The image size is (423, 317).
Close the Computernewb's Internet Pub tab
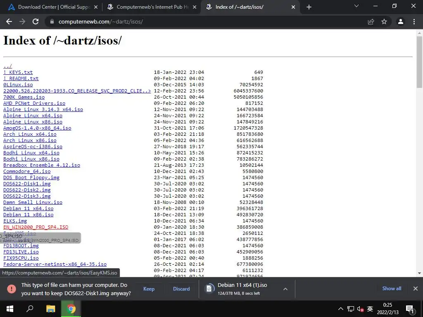tap(195, 7)
